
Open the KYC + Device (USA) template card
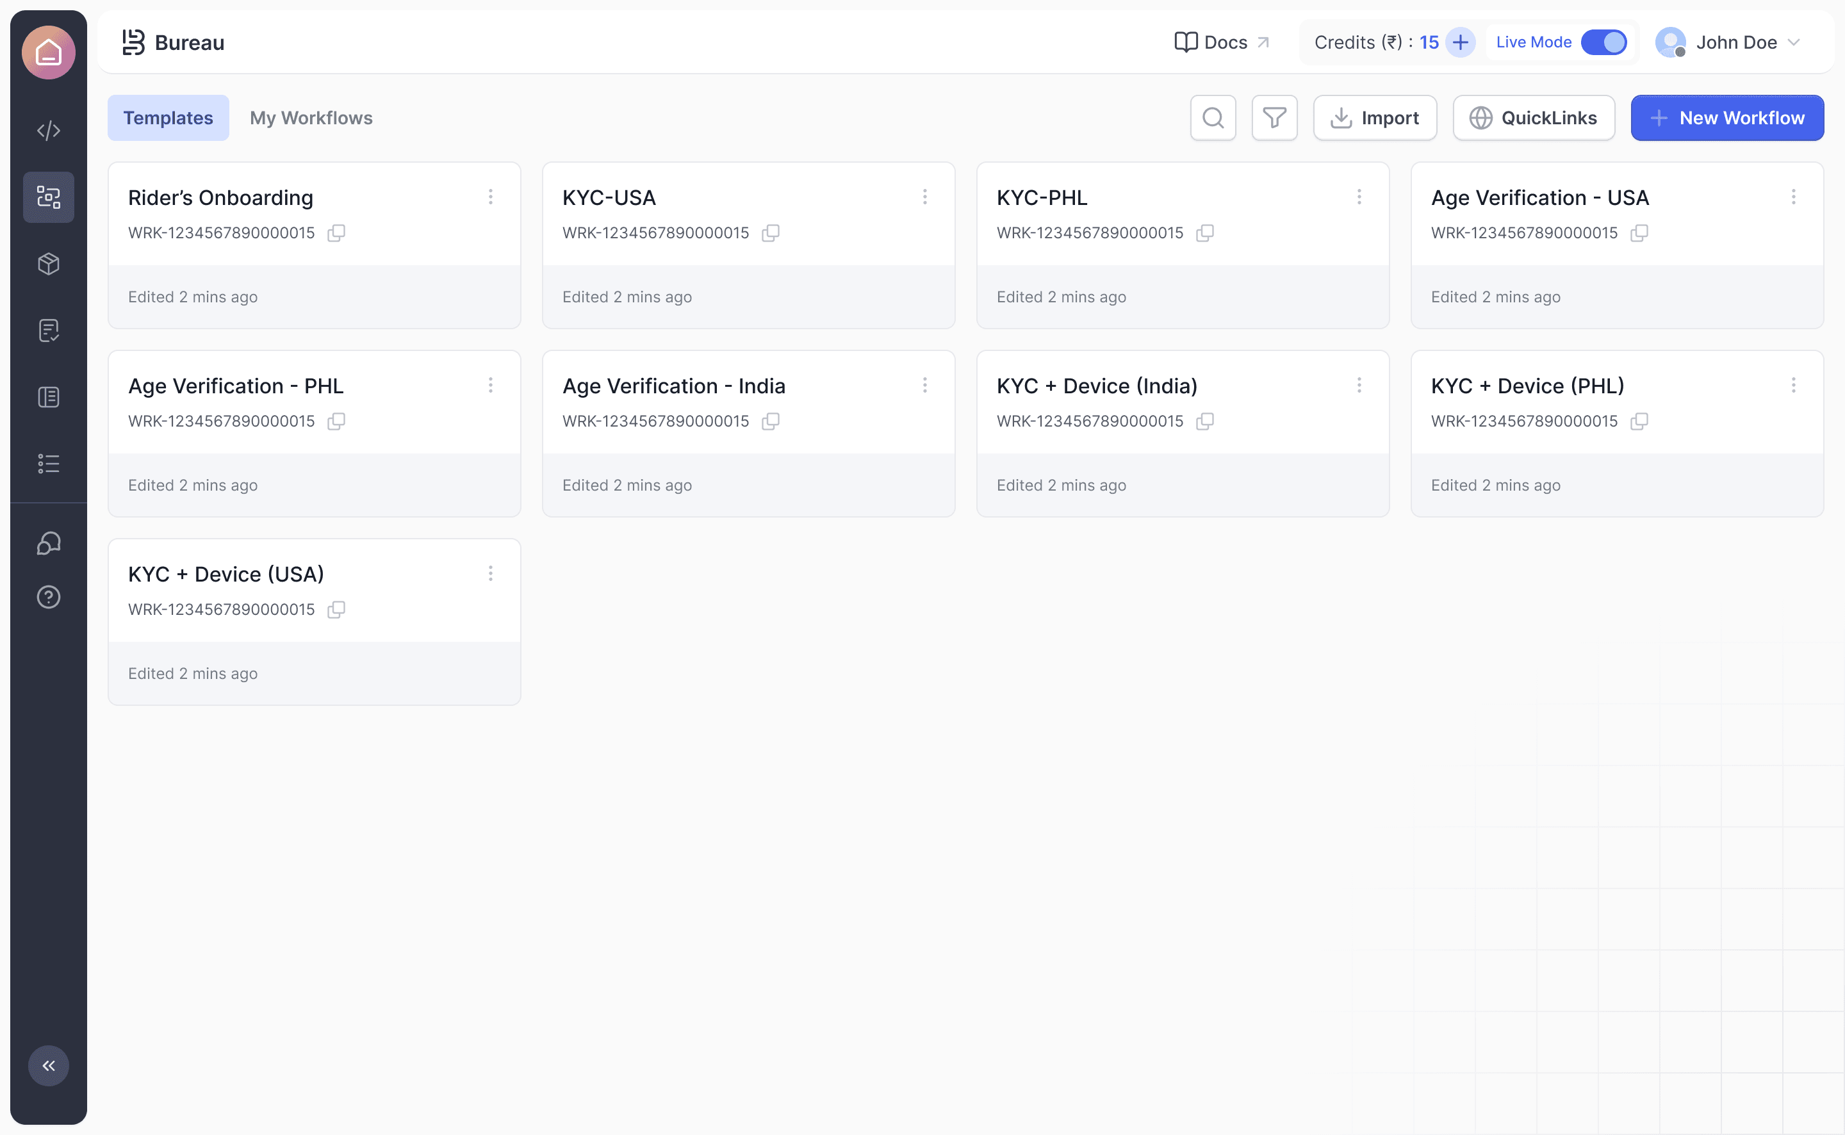point(225,575)
